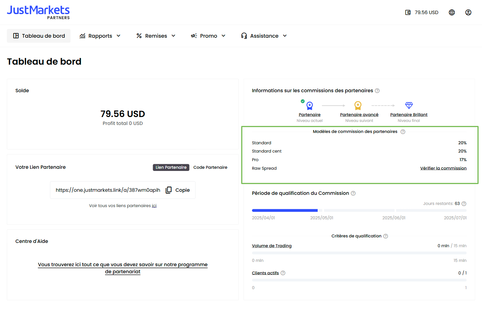Click the large 79.56 USD Solde amount
This screenshot has height=310, width=482.
tap(123, 114)
